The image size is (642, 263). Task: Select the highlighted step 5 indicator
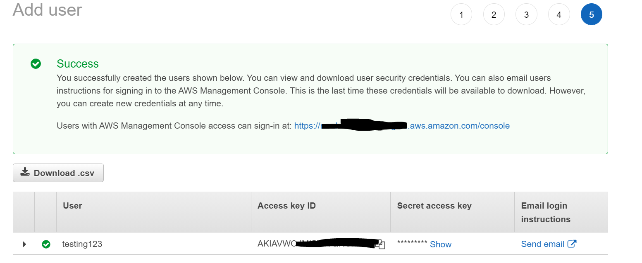(591, 14)
